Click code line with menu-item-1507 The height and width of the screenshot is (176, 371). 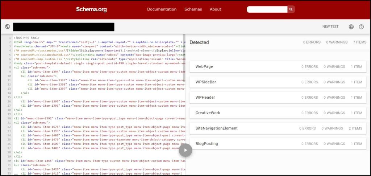(103, 144)
